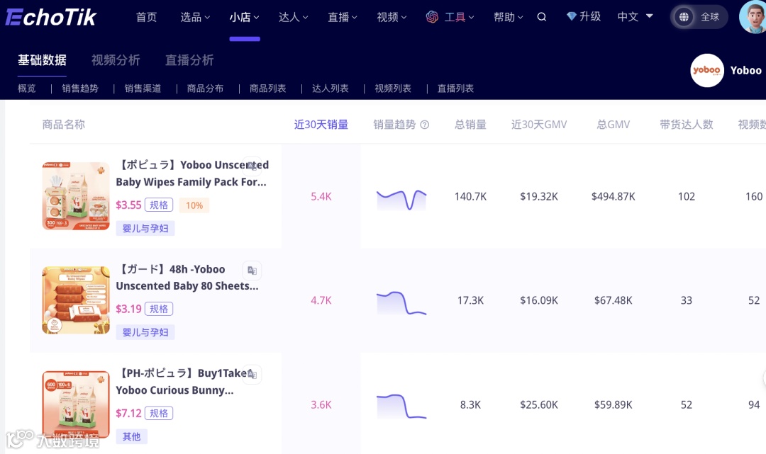The image size is (766, 454).
Task: Click 规格 button beside the $7.12 price
Action: (x=159, y=414)
